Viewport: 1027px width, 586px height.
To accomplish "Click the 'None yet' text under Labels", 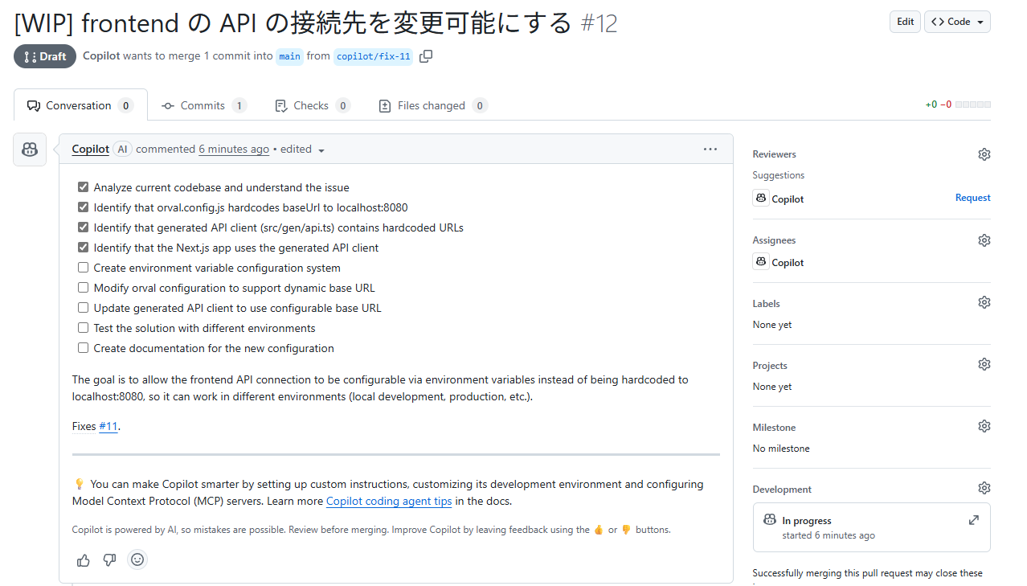I will (x=772, y=325).
